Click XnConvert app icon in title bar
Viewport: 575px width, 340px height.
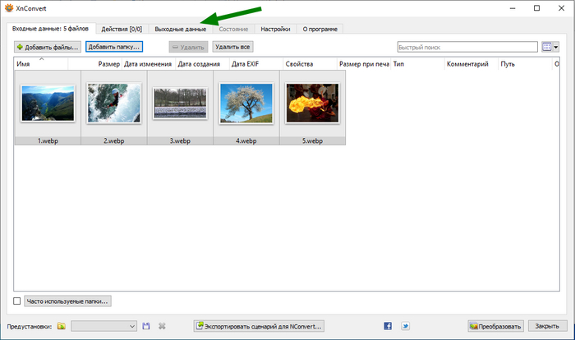click(x=9, y=8)
